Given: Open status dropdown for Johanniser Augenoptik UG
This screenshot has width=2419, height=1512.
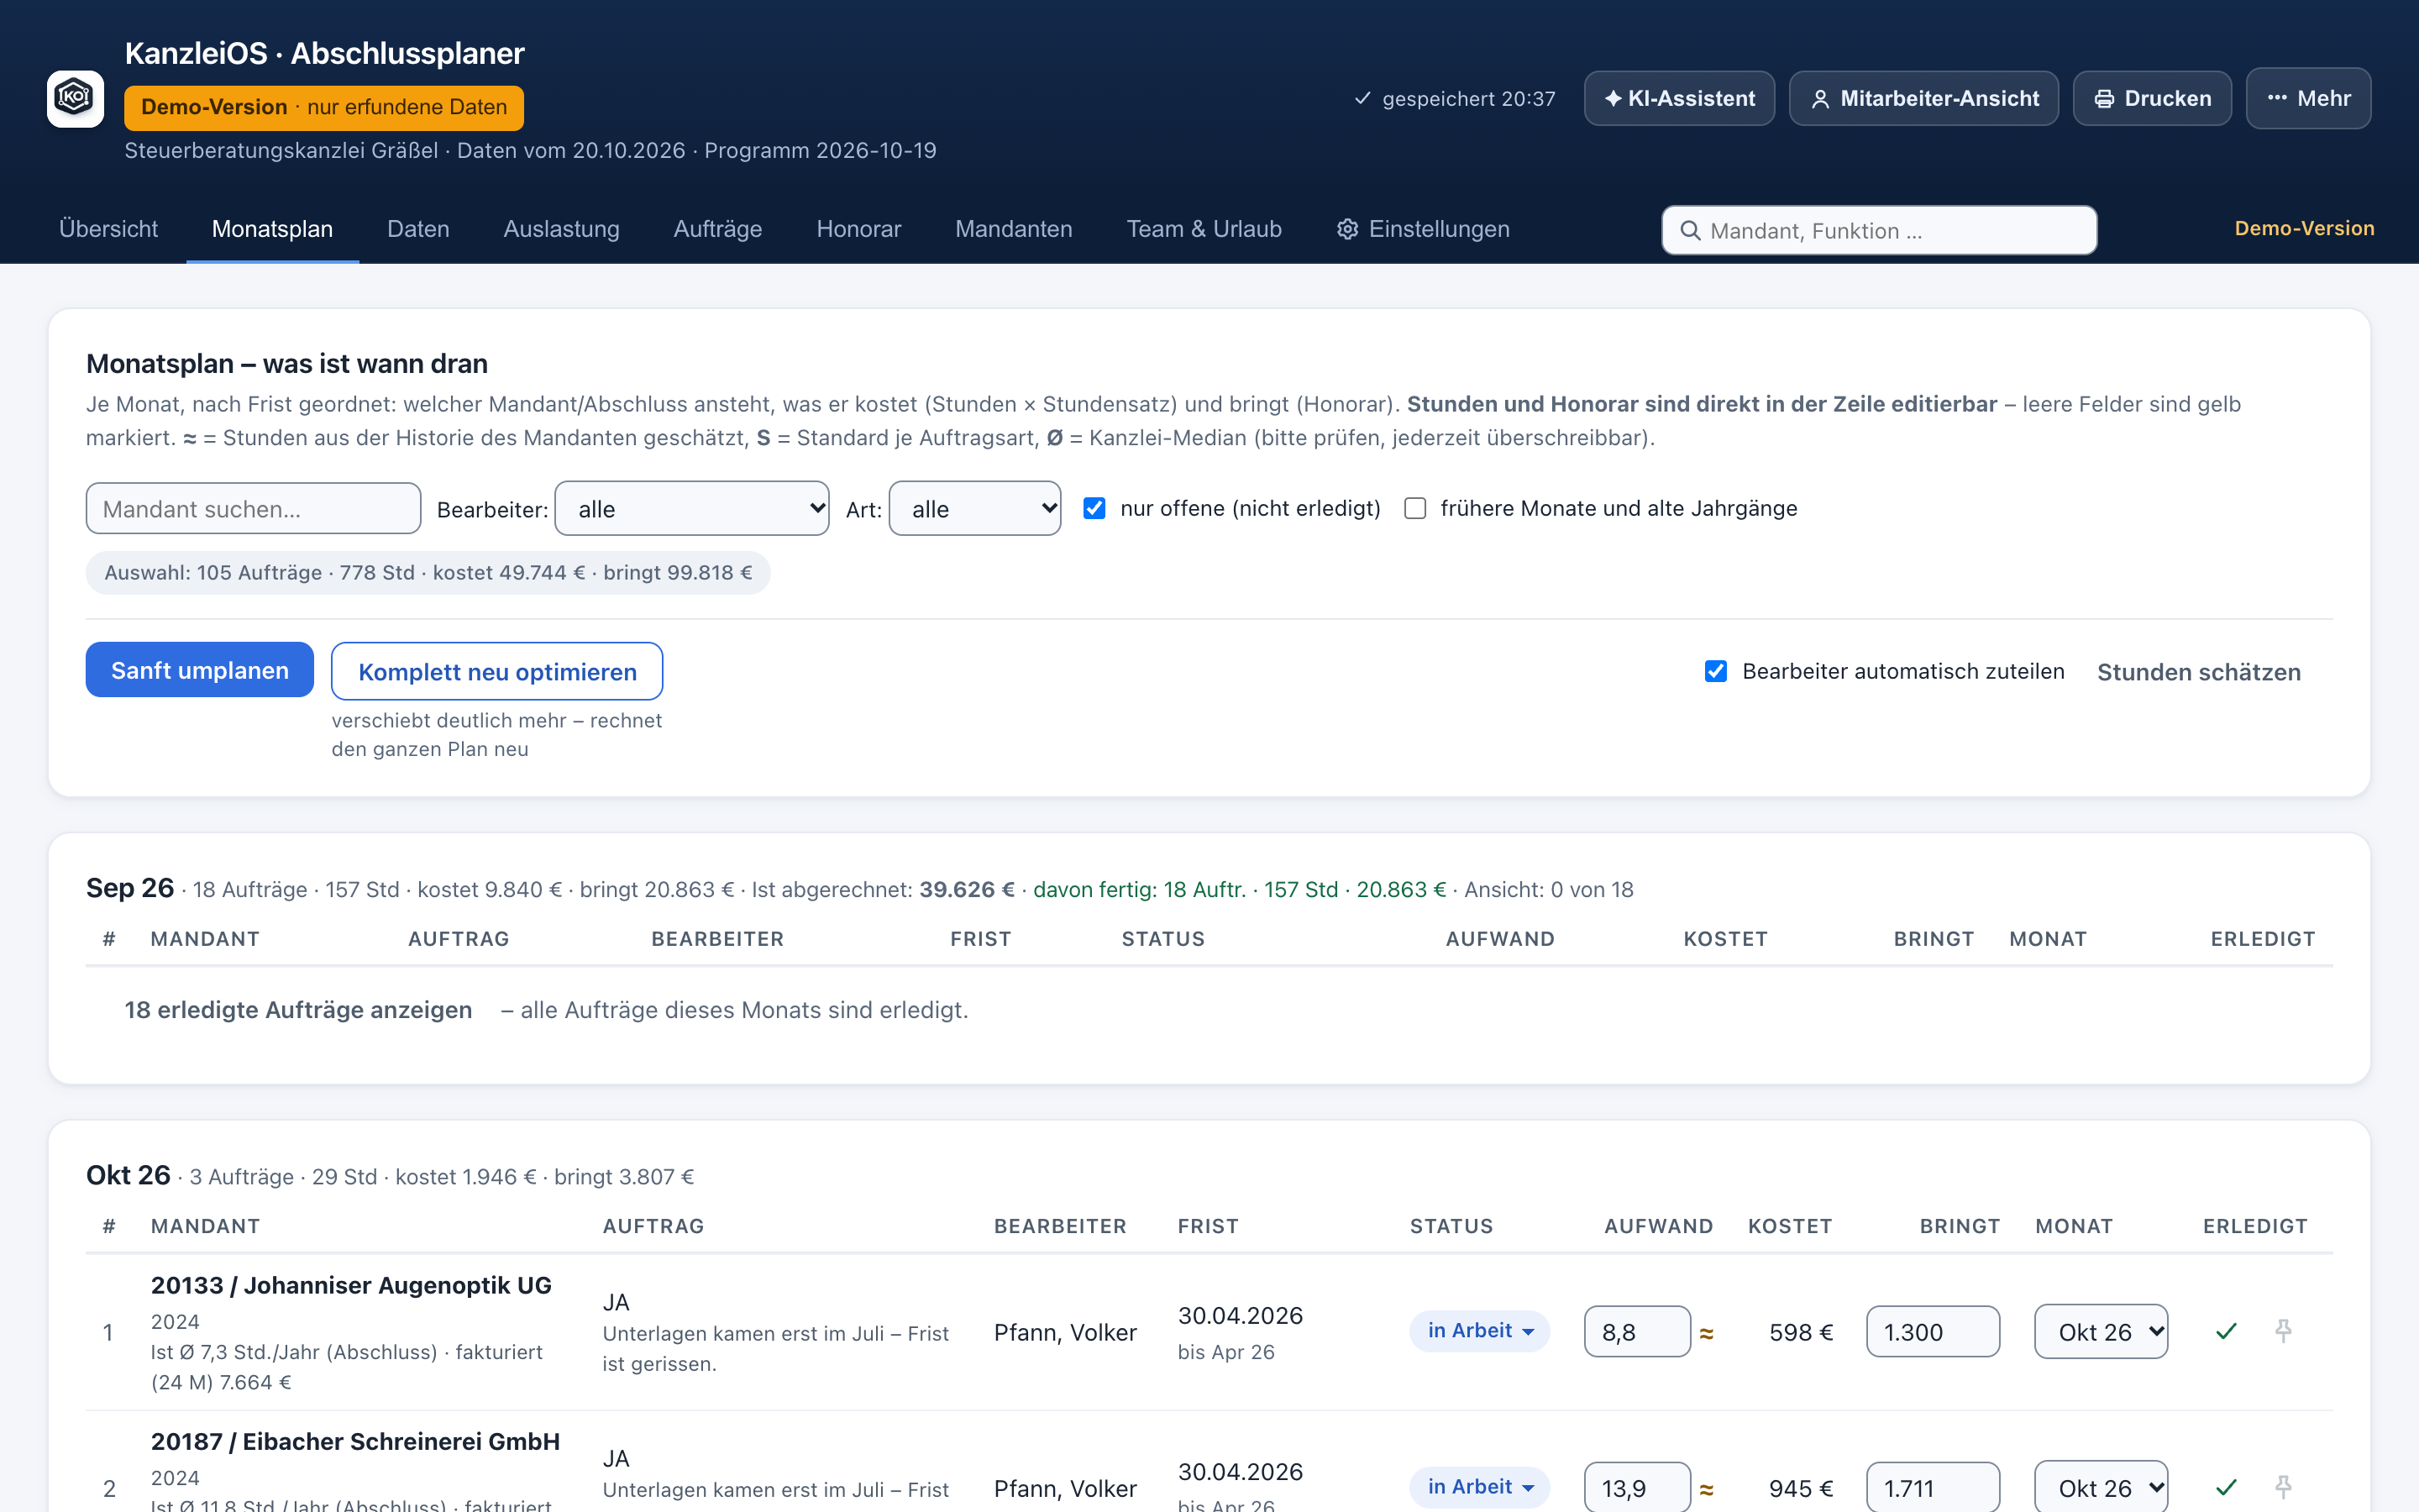Looking at the screenshot, I should (1479, 1331).
